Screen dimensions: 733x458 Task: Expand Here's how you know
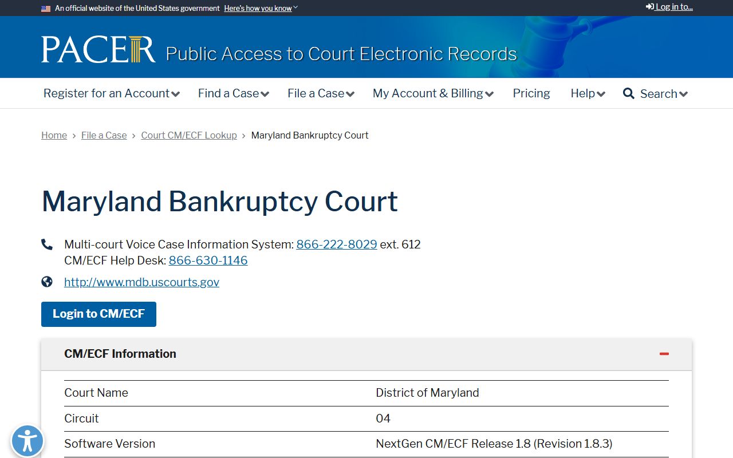pos(261,8)
